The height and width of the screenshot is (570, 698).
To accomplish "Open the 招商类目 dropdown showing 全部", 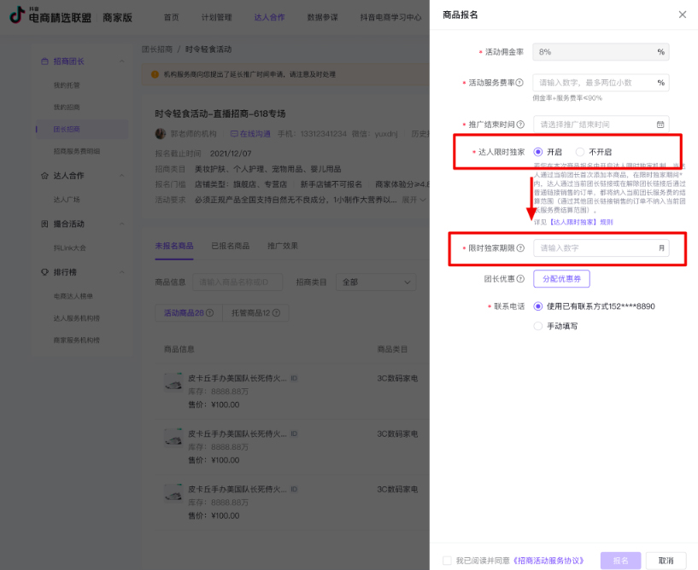I will click(377, 282).
